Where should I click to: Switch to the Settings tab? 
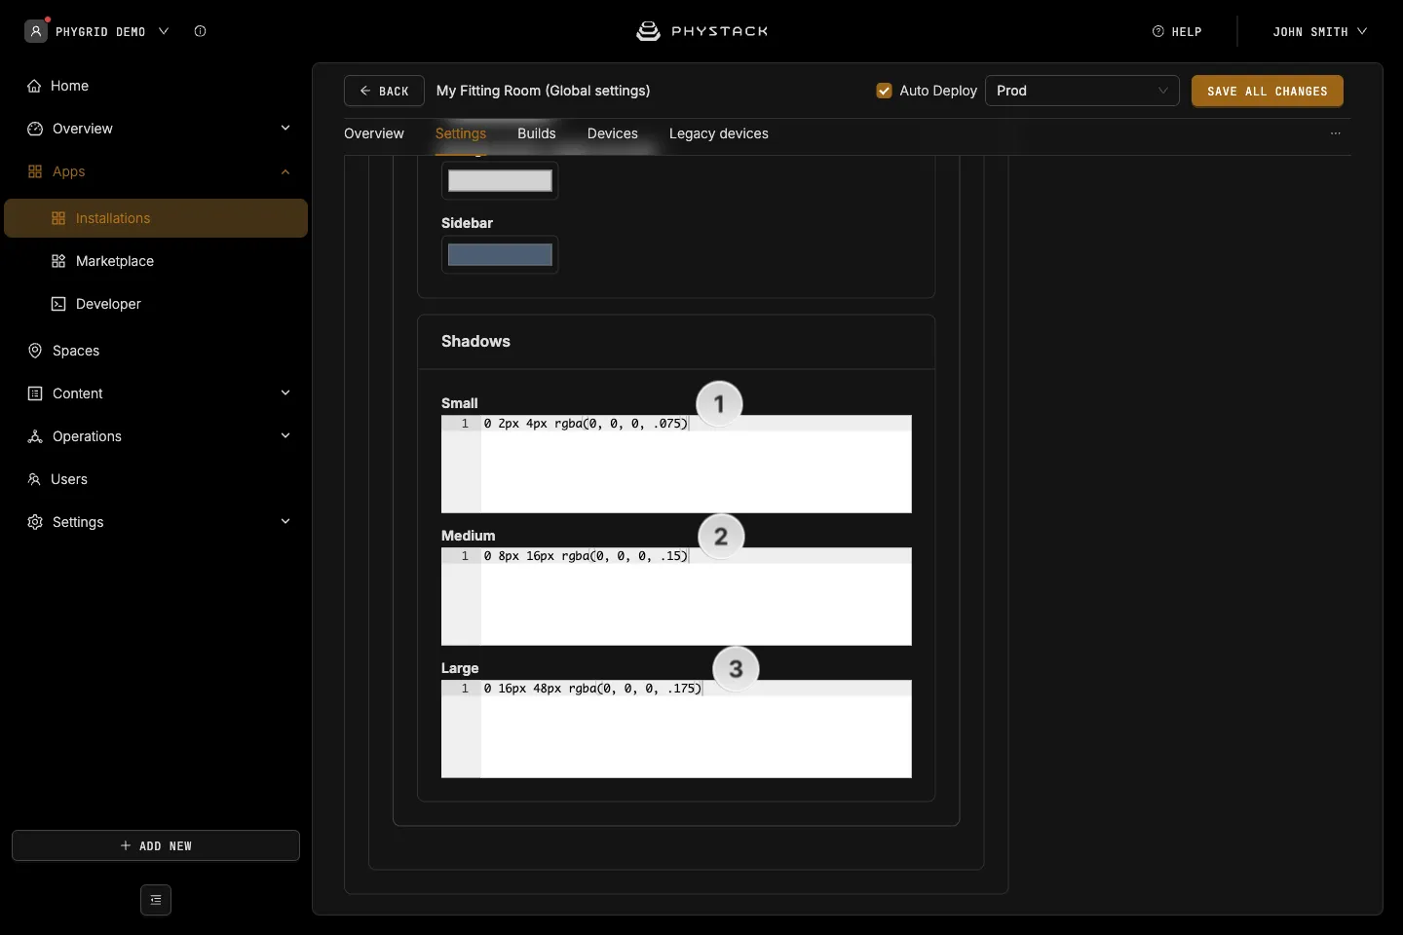[461, 133]
